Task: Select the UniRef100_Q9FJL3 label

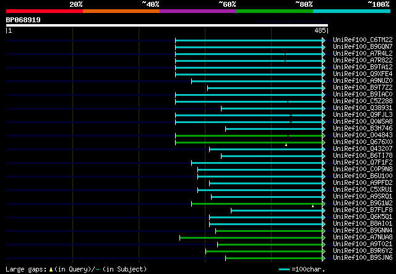Action: [x=363, y=114]
